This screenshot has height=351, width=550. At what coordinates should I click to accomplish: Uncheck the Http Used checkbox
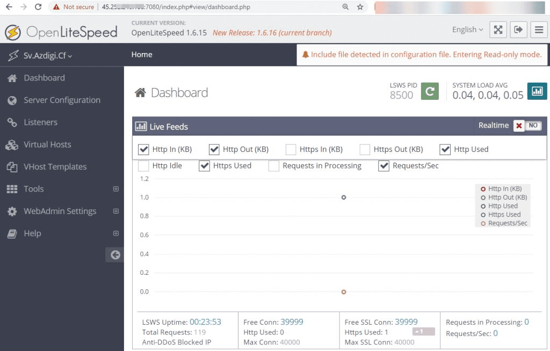(445, 149)
